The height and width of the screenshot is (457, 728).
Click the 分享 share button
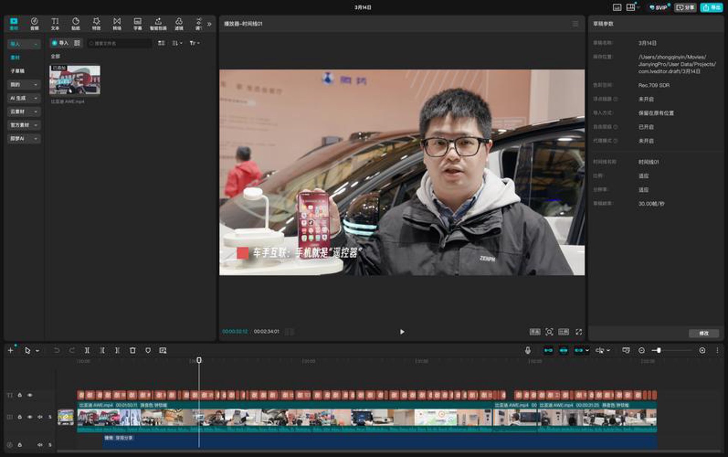tap(686, 8)
